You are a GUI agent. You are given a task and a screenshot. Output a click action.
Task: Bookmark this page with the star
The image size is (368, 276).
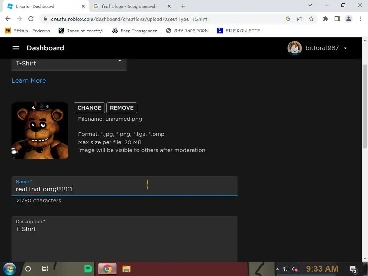[x=311, y=19]
